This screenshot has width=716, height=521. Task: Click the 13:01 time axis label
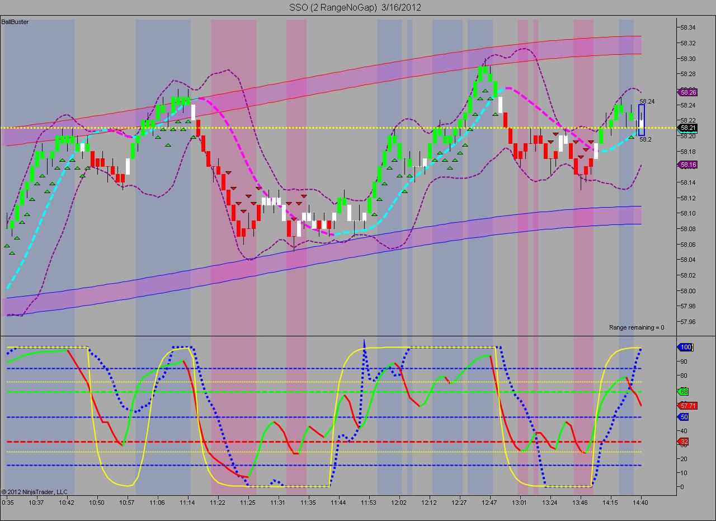[x=520, y=503]
